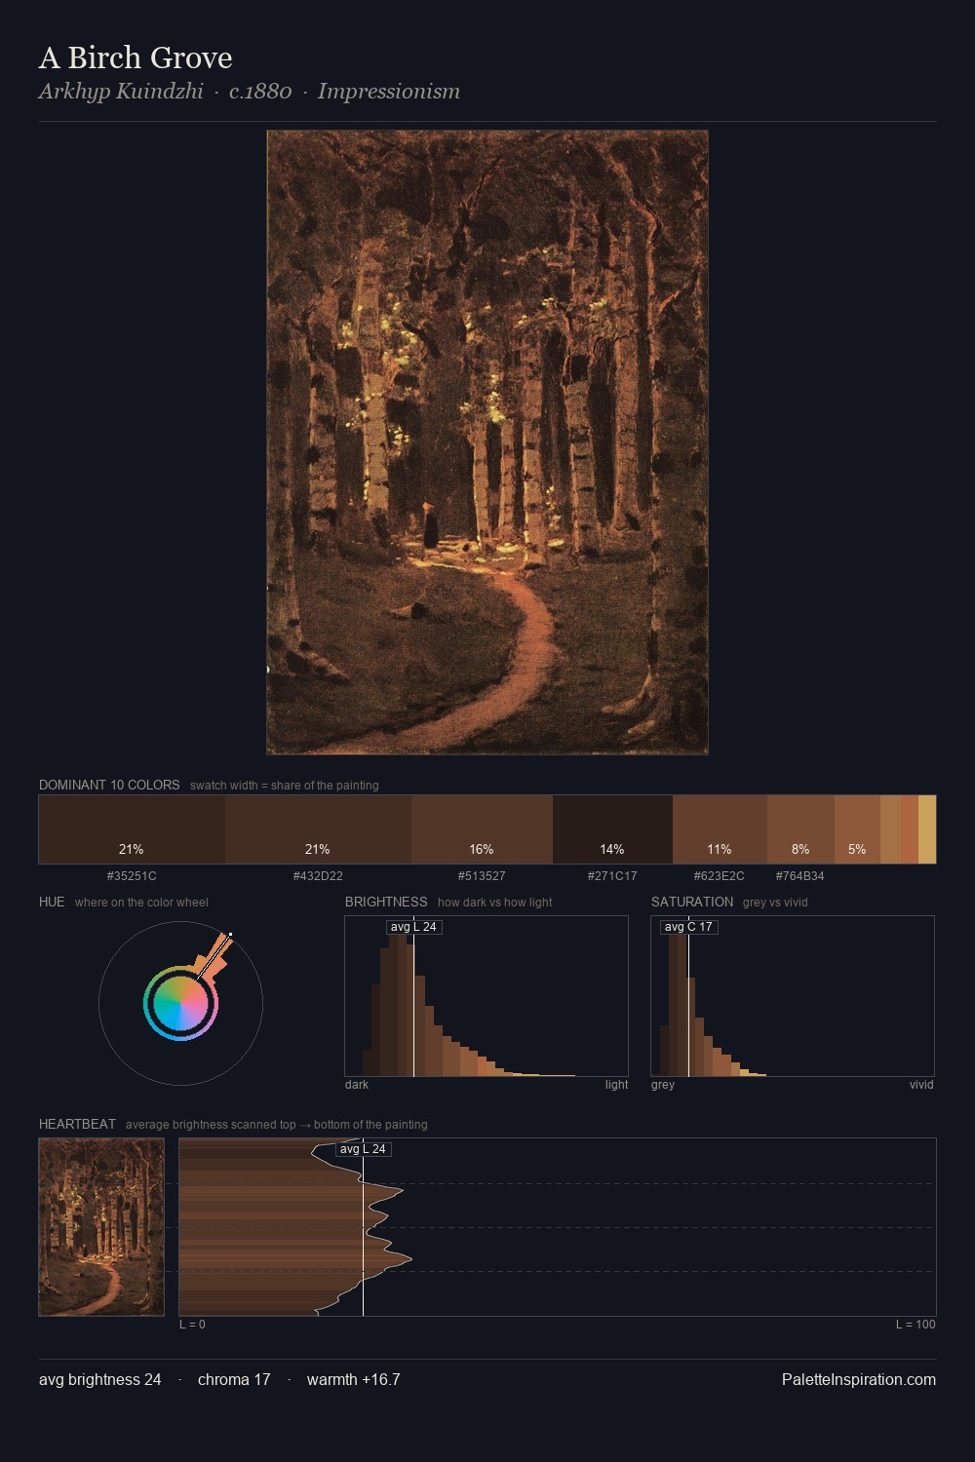Image resolution: width=975 pixels, height=1462 pixels.
Task: Choose the 11% swatch #623E2C
Action: (720, 829)
